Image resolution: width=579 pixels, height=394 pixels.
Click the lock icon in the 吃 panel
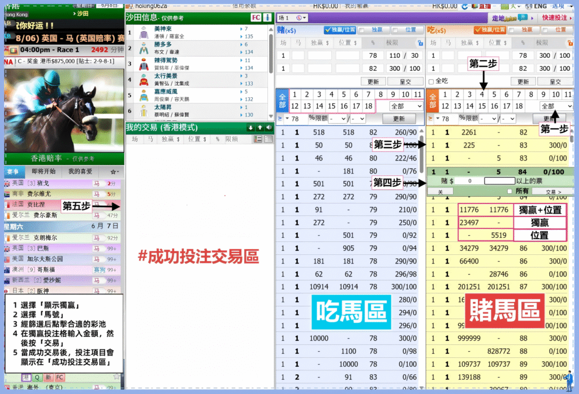point(570,43)
